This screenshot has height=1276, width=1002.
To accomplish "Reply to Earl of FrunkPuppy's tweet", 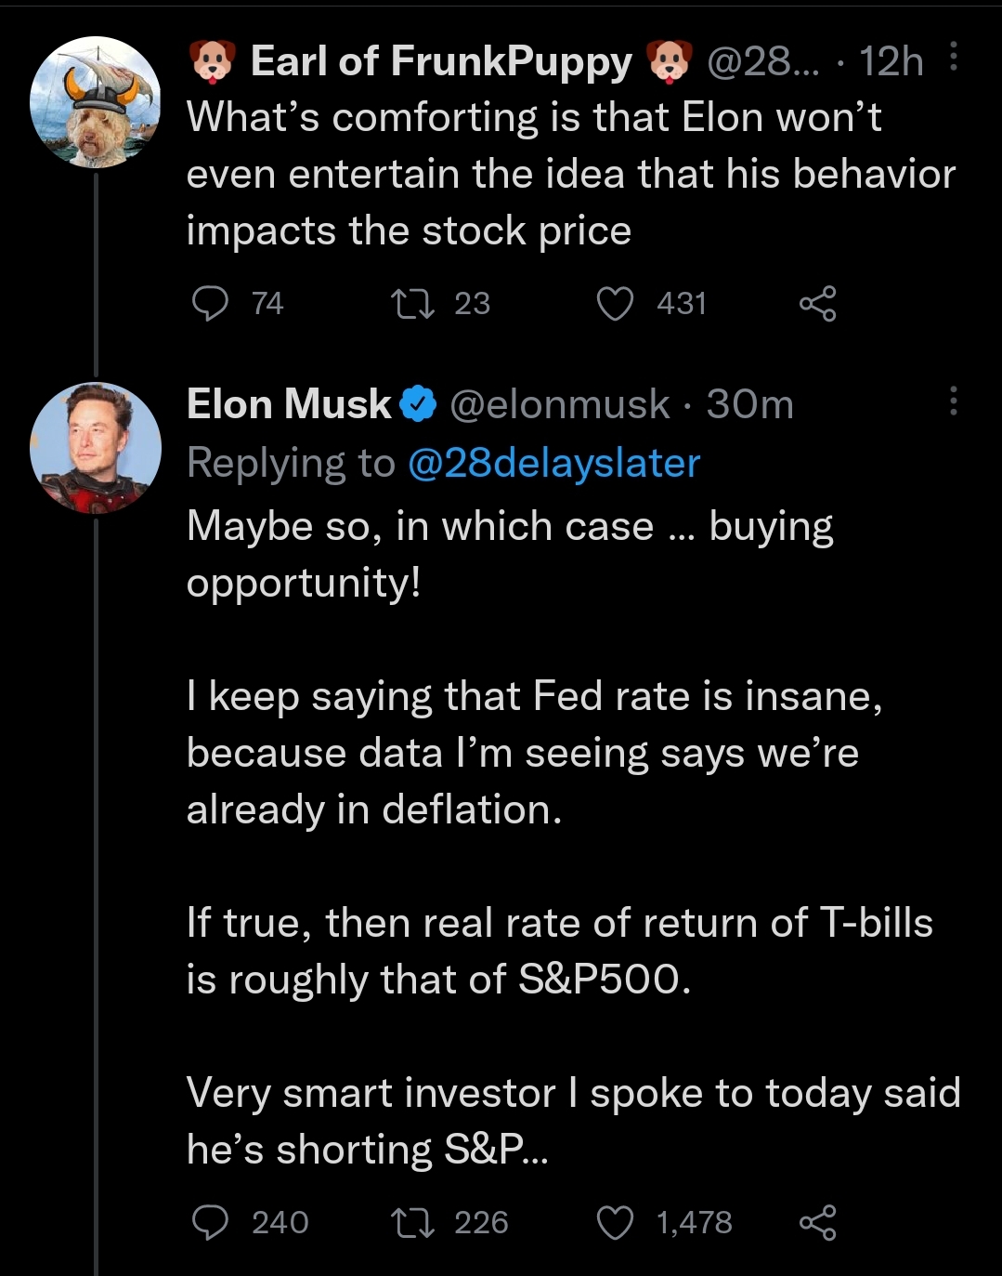I will pyautogui.click(x=210, y=304).
